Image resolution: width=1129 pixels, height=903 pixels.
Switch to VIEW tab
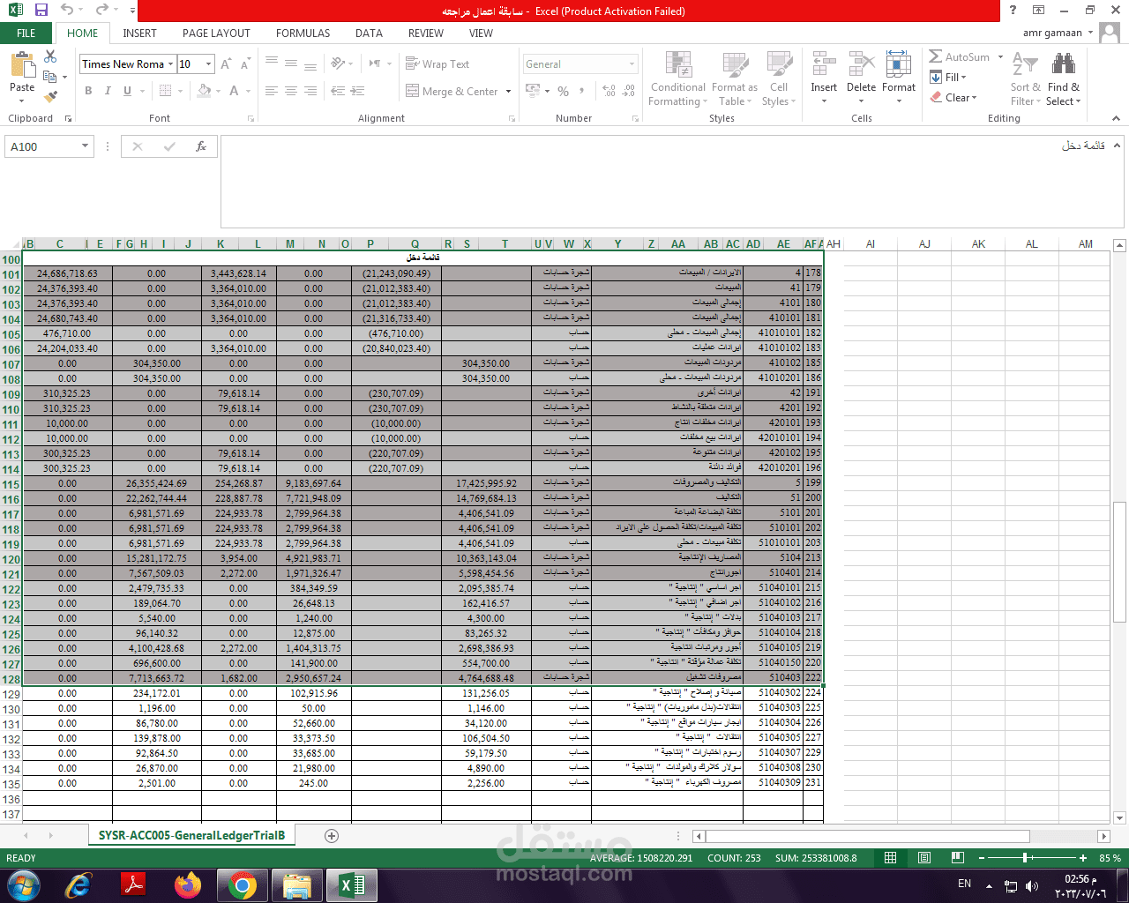tap(481, 34)
